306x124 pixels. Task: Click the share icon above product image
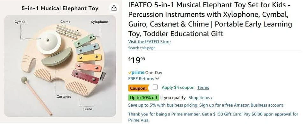pyautogui.click(x=114, y=8)
